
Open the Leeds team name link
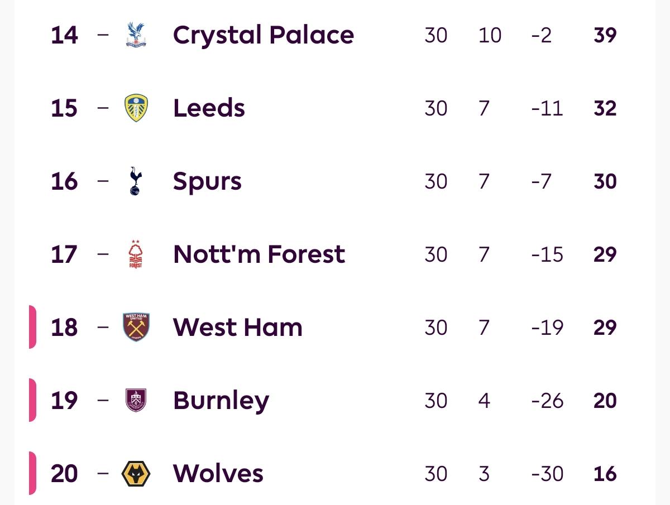point(209,108)
